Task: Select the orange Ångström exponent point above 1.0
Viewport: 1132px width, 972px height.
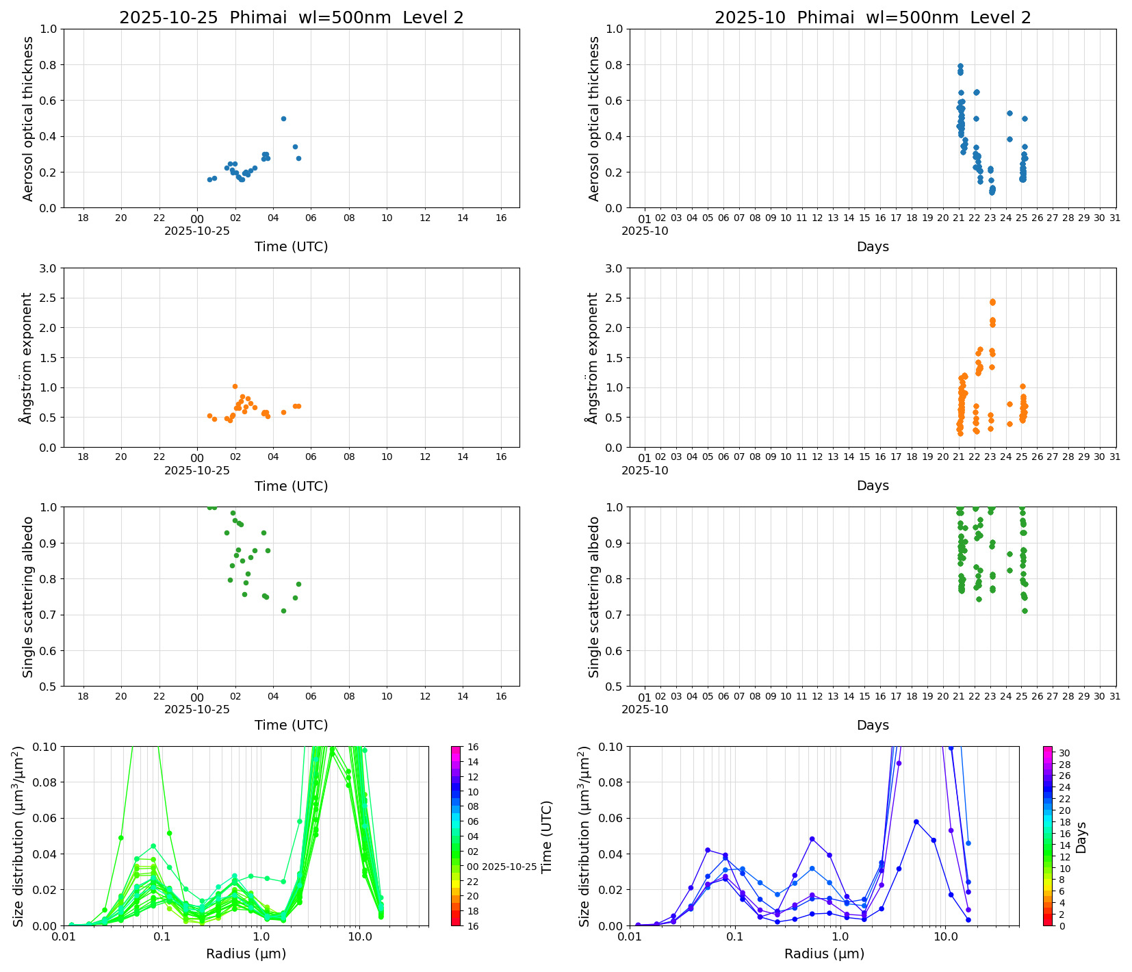Action: (235, 386)
